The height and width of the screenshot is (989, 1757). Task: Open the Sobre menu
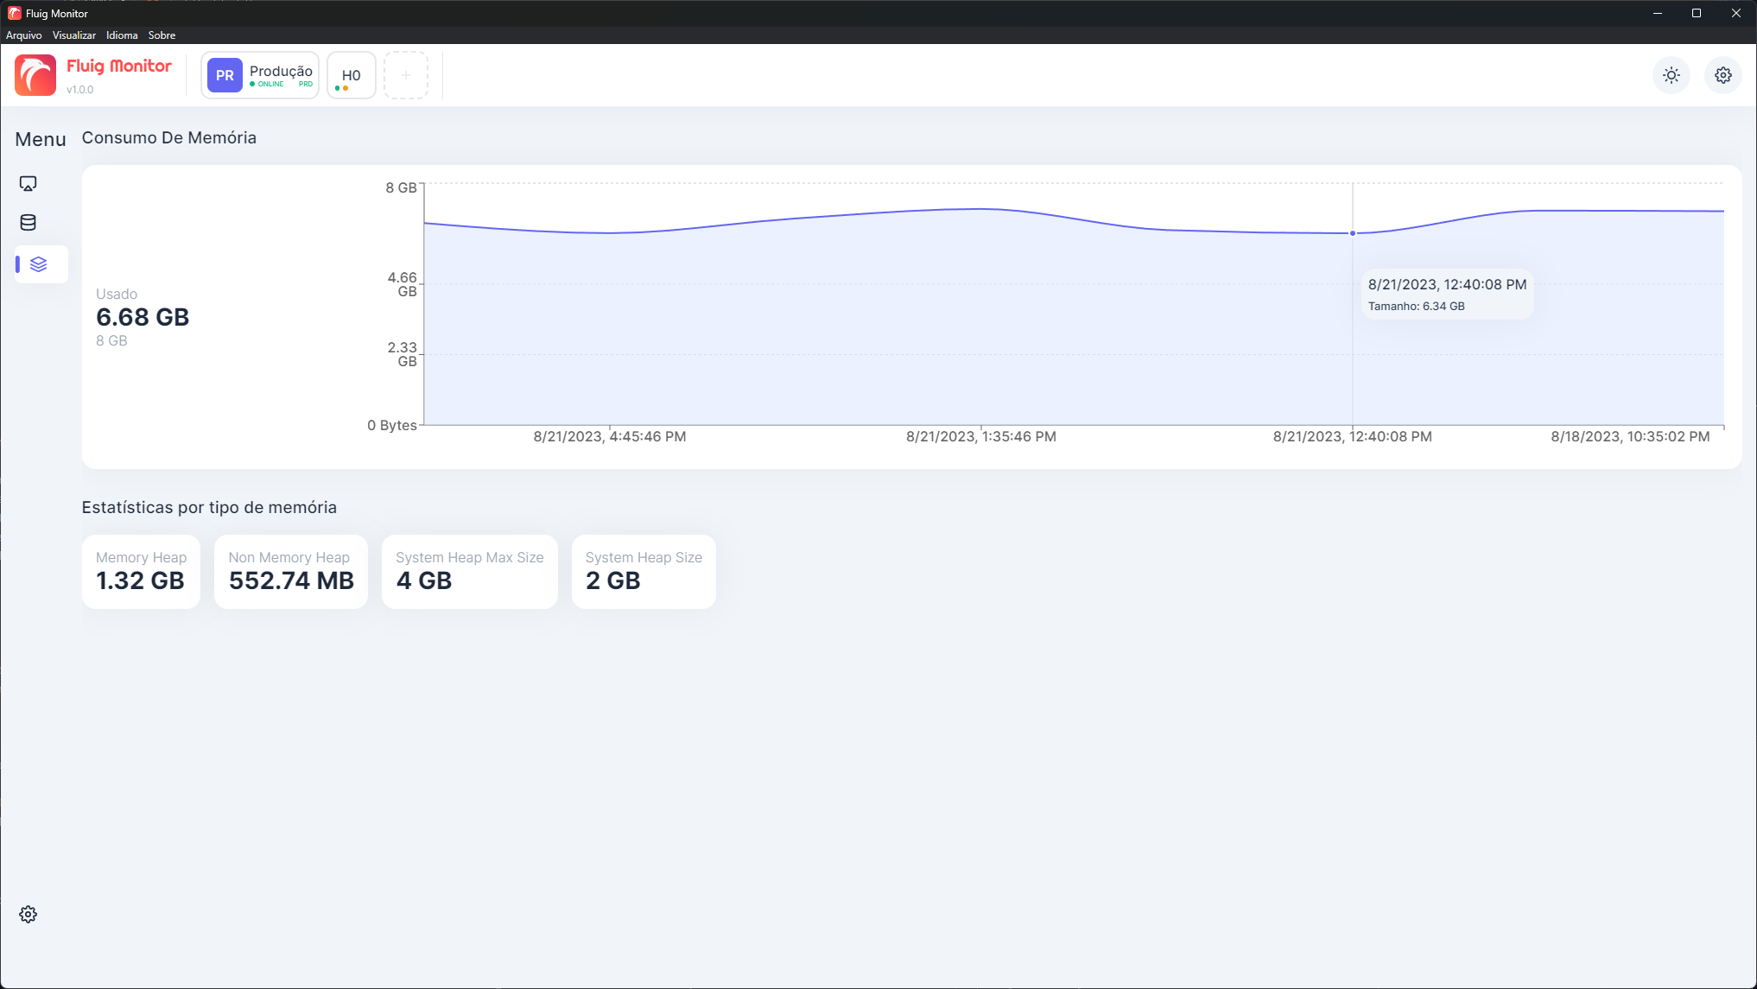pyautogui.click(x=162, y=35)
